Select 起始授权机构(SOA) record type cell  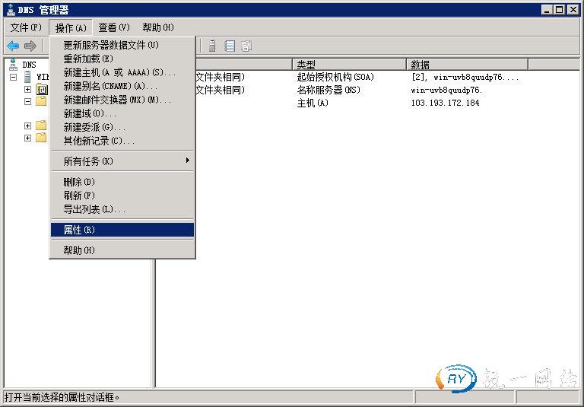[335, 77]
